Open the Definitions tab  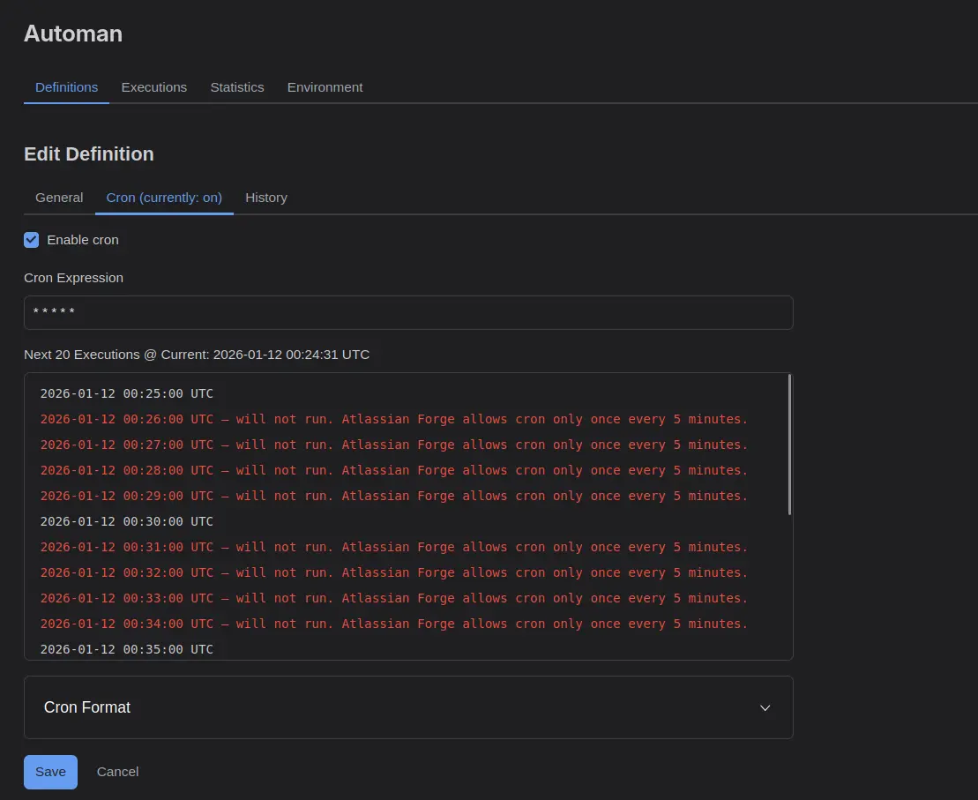[66, 87]
